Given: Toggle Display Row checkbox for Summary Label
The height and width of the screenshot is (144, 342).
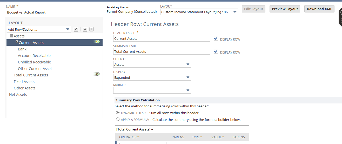Looking at the screenshot, I should (x=216, y=51).
